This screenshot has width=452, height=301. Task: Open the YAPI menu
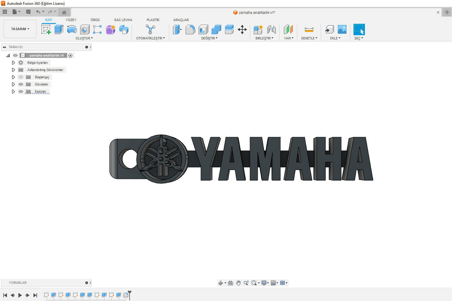tap(288, 38)
